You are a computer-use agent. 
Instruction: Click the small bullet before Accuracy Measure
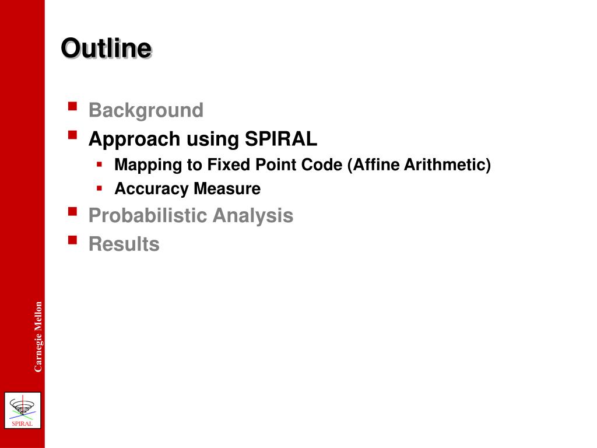[99, 188]
